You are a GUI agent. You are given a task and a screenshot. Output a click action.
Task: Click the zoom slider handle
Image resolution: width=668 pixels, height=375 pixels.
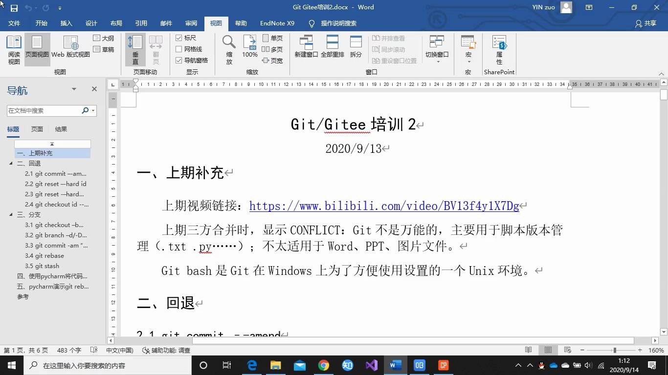pyautogui.click(x=614, y=350)
